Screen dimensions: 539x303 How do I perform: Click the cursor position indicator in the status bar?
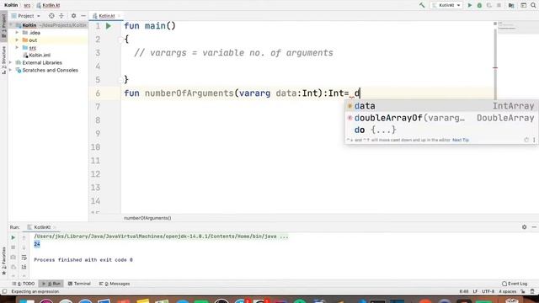(464, 291)
